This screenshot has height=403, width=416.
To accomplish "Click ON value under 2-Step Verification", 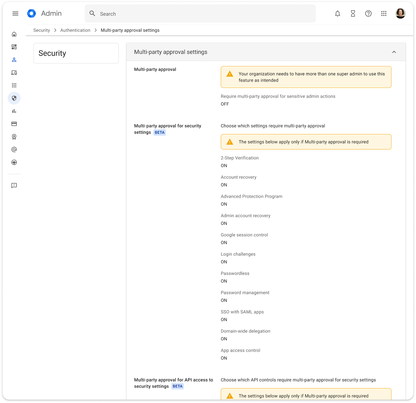I will click(x=224, y=166).
